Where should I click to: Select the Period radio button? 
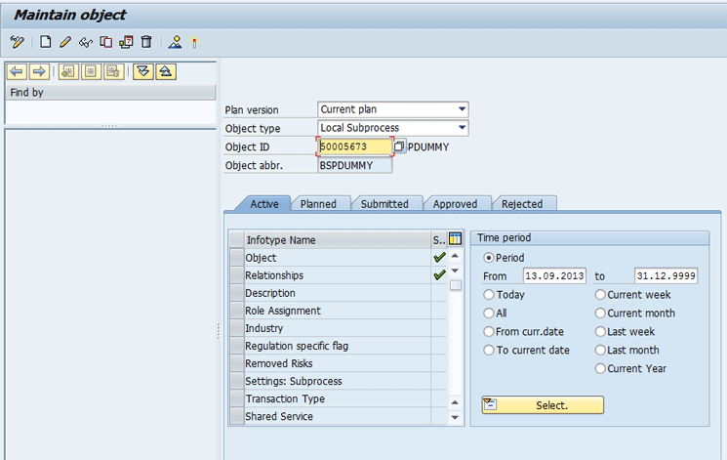[x=488, y=258]
